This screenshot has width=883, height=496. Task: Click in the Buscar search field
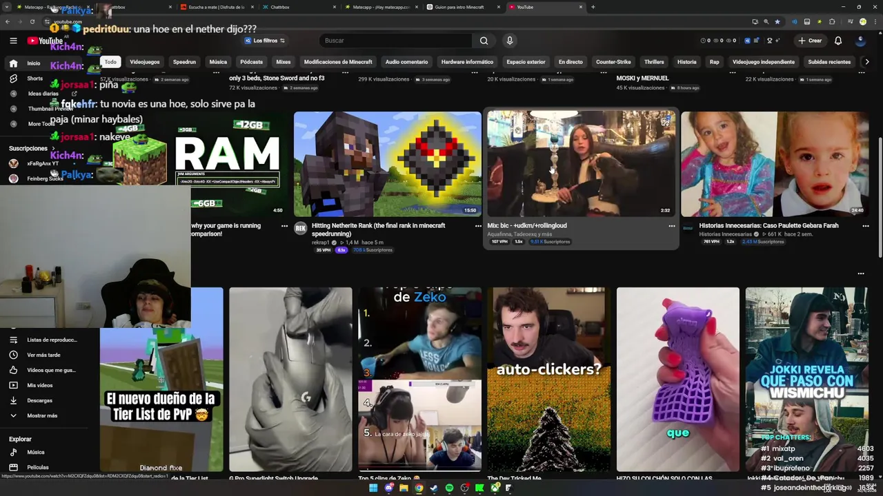[396, 41]
